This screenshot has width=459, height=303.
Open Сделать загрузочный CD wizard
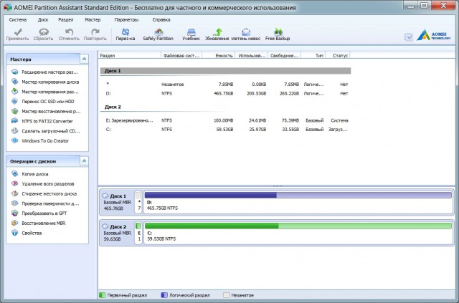point(46,131)
